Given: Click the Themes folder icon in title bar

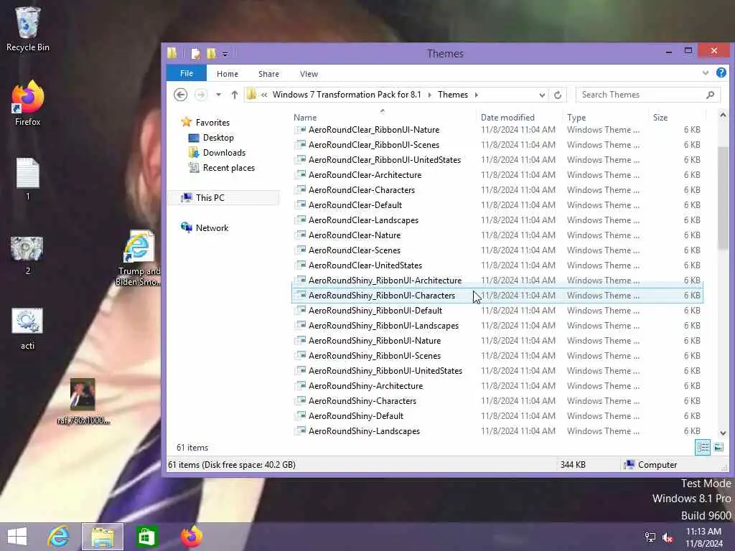Looking at the screenshot, I should (172, 53).
